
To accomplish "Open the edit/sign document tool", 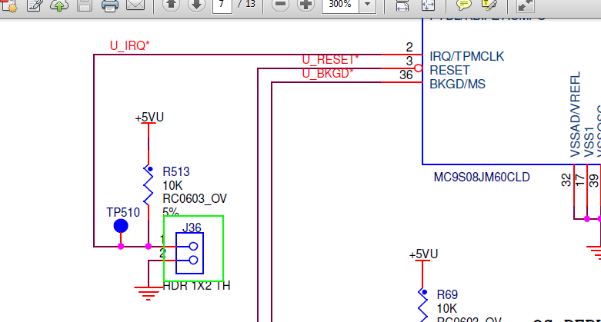I will [x=35, y=5].
